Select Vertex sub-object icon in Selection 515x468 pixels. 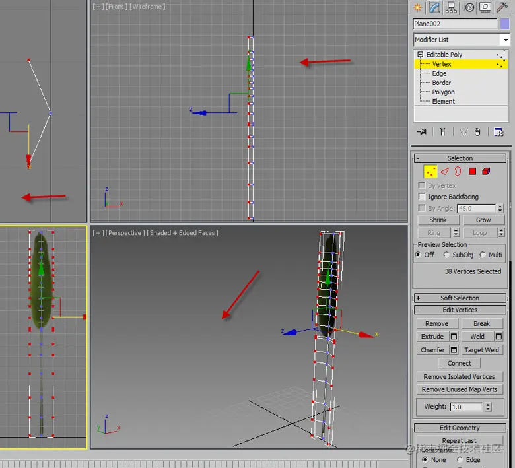[430, 172]
